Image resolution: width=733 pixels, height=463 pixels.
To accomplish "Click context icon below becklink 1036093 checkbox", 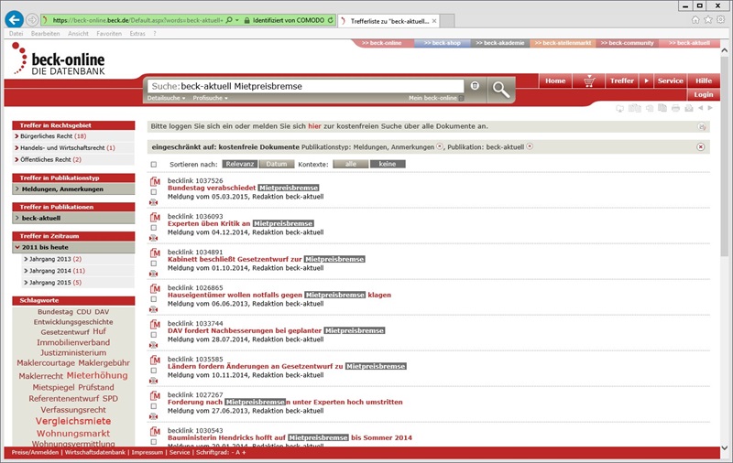I will tap(153, 238).
